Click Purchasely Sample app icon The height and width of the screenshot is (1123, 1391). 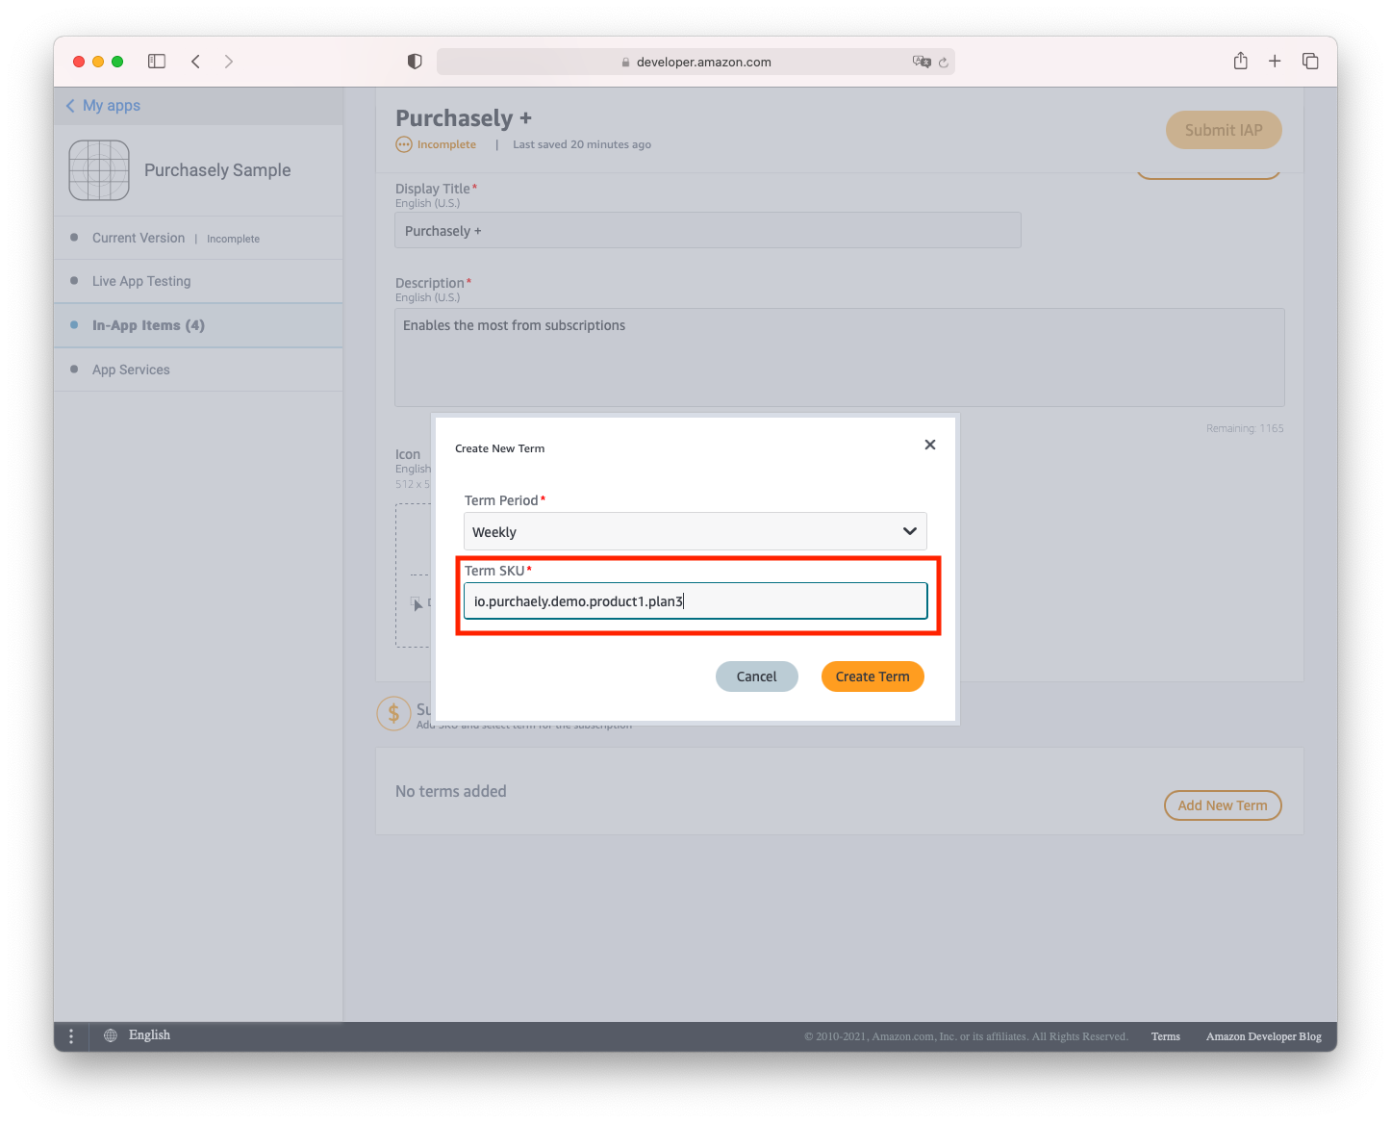coord(99,170)
